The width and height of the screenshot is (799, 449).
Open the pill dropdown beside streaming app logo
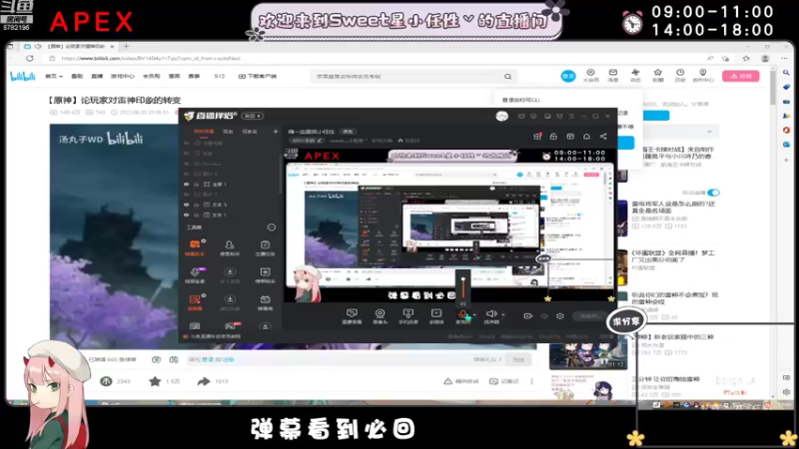(253, 116)
